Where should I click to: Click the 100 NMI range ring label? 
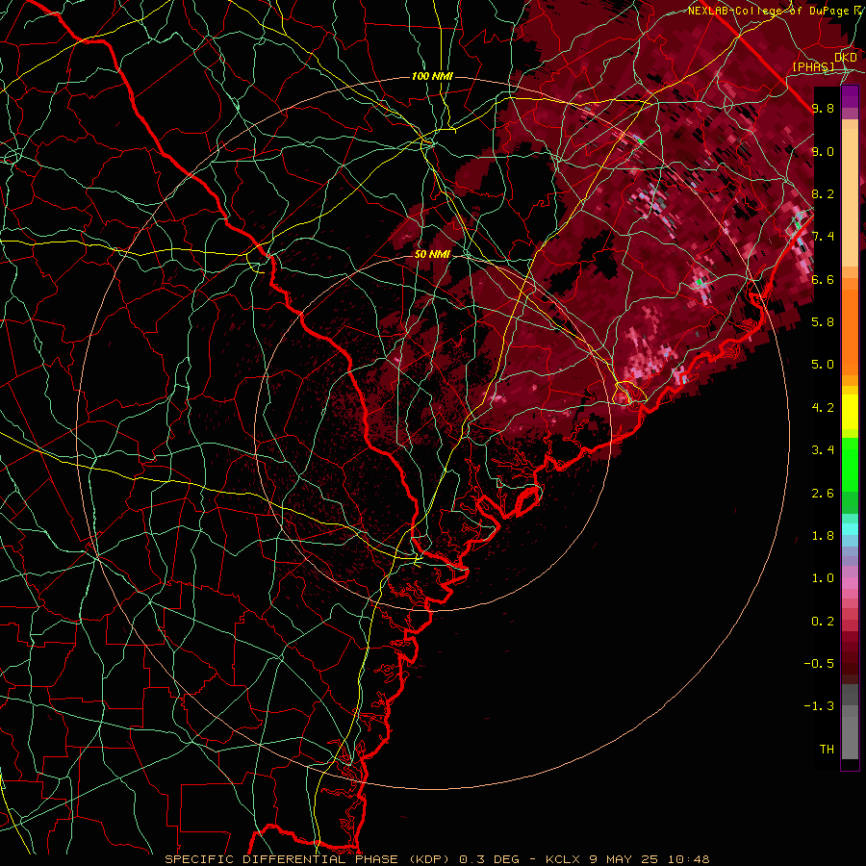coord(432,76)
